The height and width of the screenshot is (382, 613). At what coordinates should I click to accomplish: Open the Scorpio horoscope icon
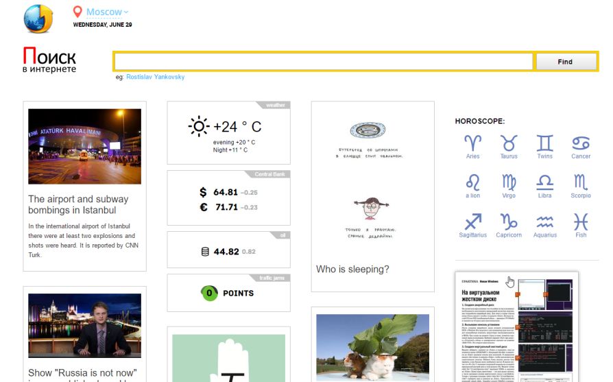[581, 182]
